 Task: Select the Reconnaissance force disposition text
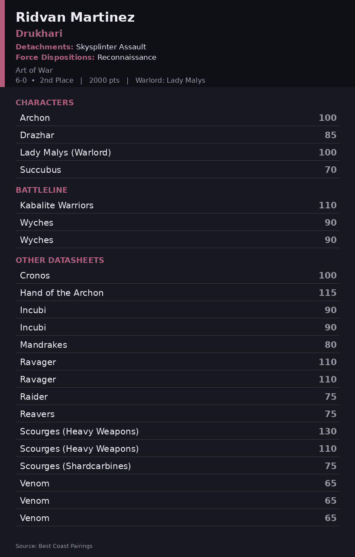[127, 57]
